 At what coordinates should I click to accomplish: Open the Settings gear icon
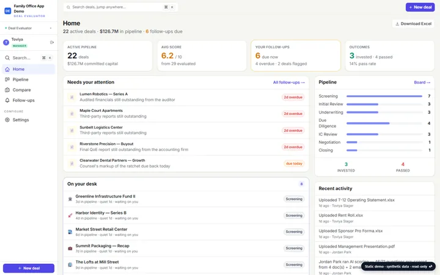pyautogui.click(x=7, y=120)
